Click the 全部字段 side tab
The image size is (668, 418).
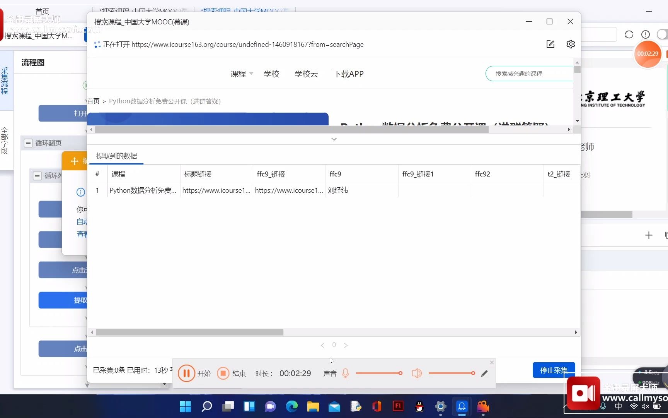[x=5, y=140]
